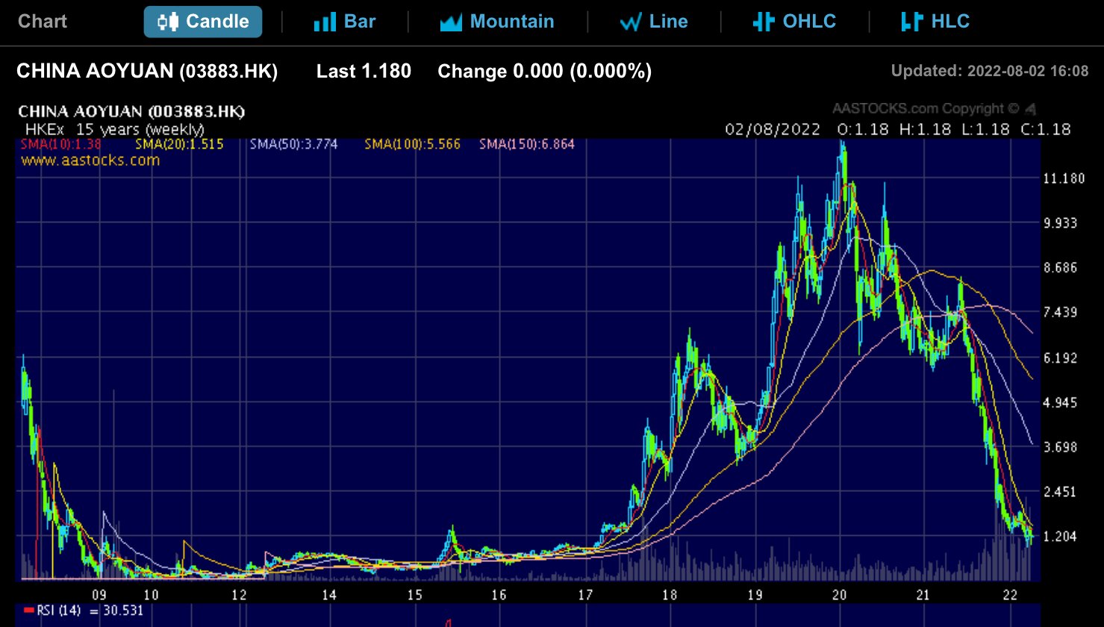Screen dimensions: 1104x627
Task: Click the x-axis year label "12"
Action: [x=239, y=595]
